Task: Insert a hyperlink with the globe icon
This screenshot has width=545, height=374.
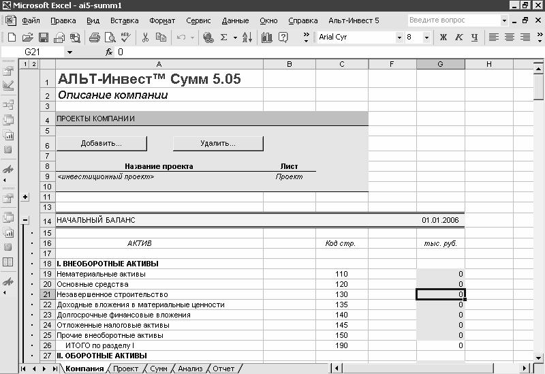Action: tap(208, 37)
